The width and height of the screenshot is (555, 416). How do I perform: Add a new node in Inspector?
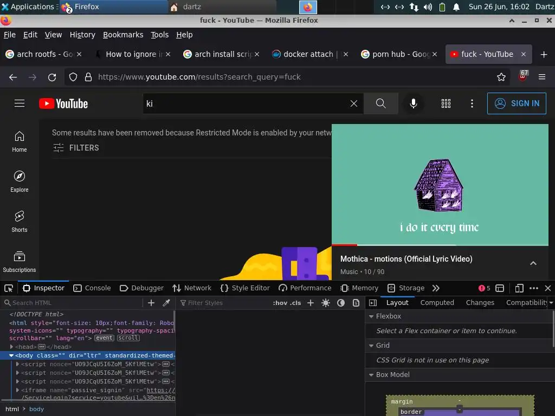click(x=151, y=303)
